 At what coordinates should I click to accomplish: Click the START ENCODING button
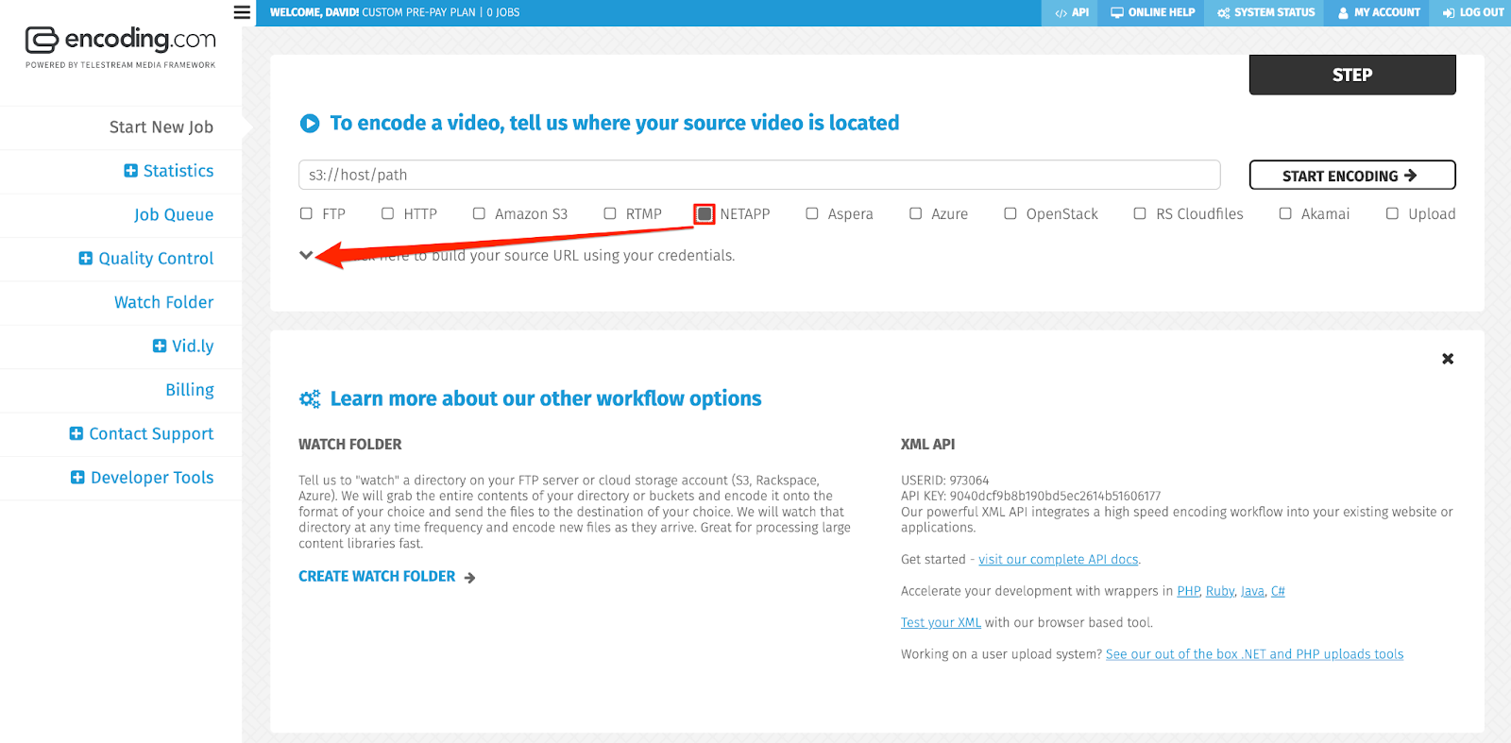(x=1352, y=176)
